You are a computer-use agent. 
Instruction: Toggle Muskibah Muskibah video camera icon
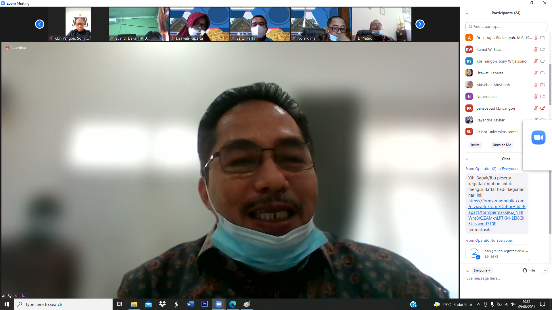[x=543, y=85]
